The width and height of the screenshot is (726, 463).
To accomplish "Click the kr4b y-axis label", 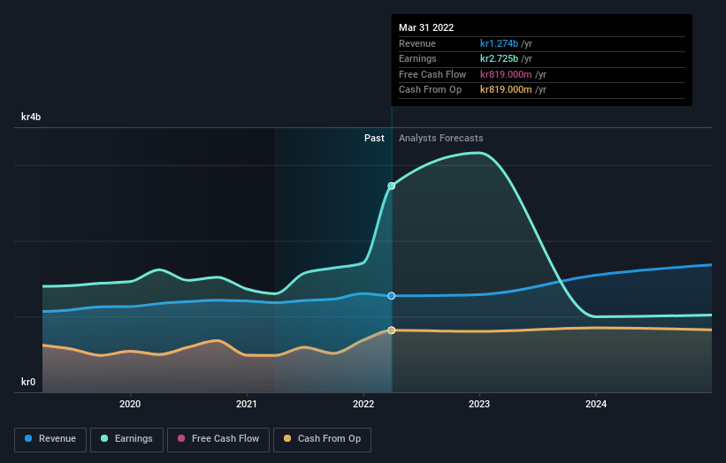I will pyautogui.click(x=31, y=117).
